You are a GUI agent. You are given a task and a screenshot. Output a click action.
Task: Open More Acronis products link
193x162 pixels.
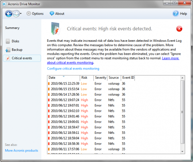(x=22, y=150)
